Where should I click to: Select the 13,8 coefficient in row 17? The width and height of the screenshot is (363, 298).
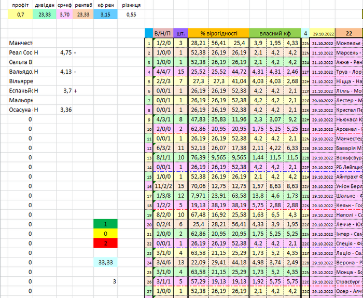click(x=258, y=196)
